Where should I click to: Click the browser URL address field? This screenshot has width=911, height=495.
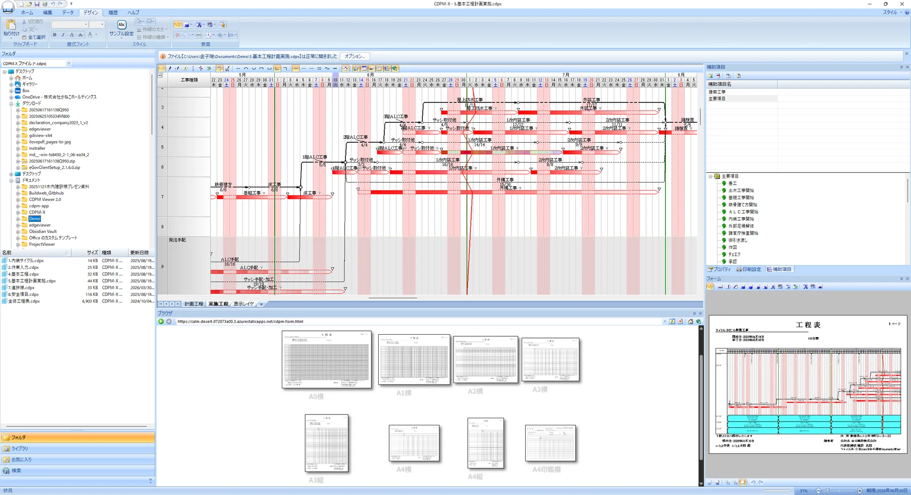pos(419,321)
